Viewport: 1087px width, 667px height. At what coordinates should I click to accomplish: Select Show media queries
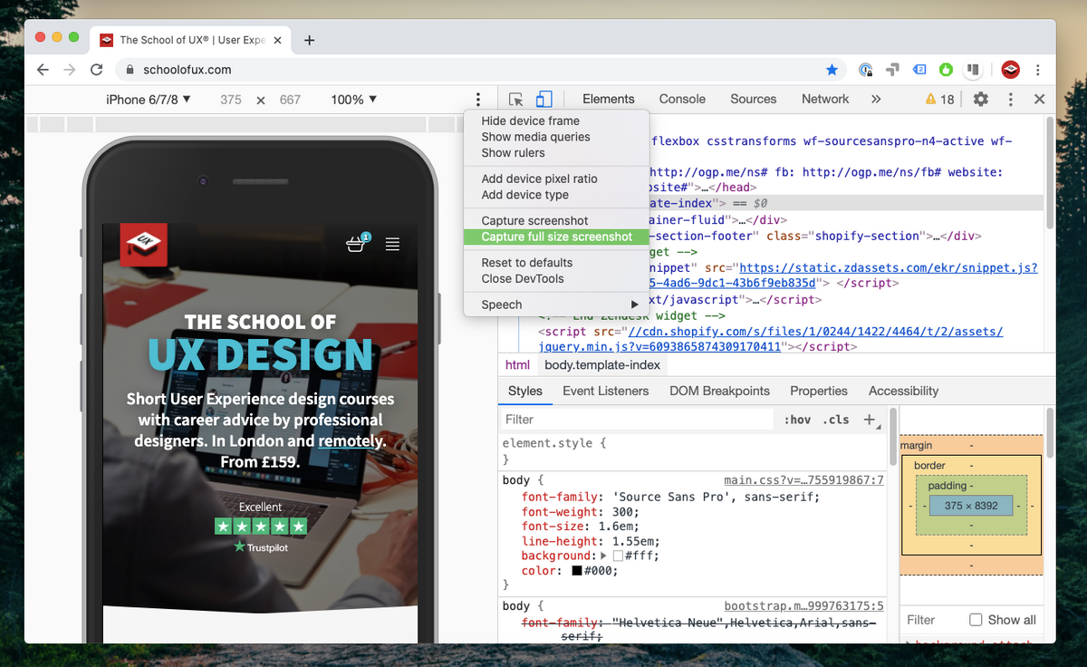pos(556,137)
